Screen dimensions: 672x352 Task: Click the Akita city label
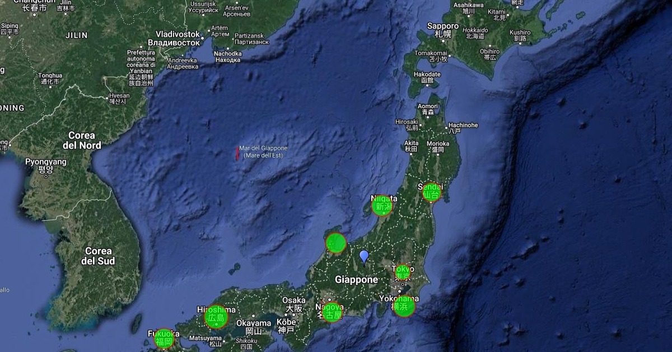411,146
